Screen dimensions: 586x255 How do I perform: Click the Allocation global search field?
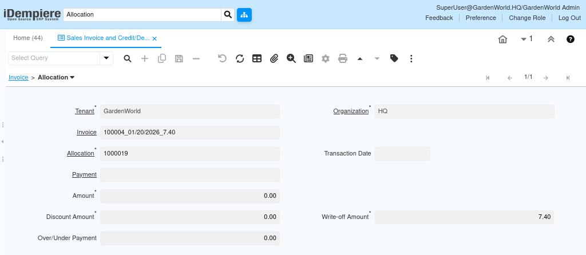pos(142,14)
